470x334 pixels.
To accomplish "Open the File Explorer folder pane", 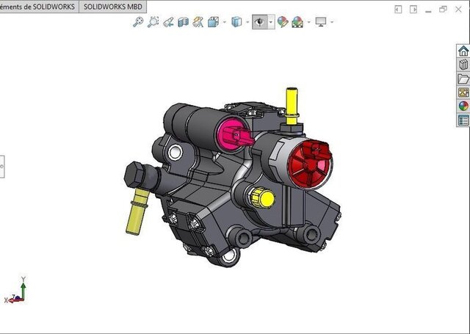I will [x=463, y=79].
